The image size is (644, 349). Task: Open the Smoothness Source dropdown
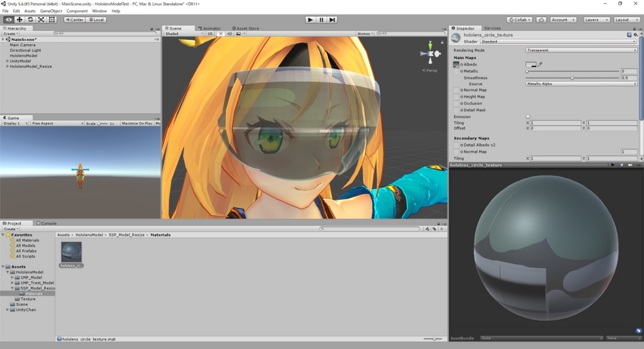(581, 84)
